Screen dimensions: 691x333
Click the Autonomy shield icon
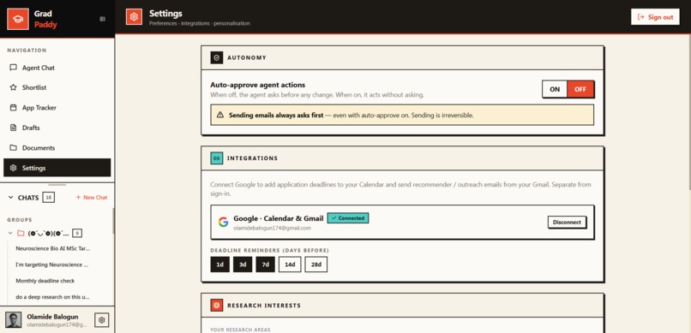[216, 57]
